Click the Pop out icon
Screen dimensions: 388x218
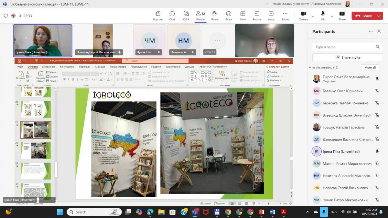click(158, 16)
